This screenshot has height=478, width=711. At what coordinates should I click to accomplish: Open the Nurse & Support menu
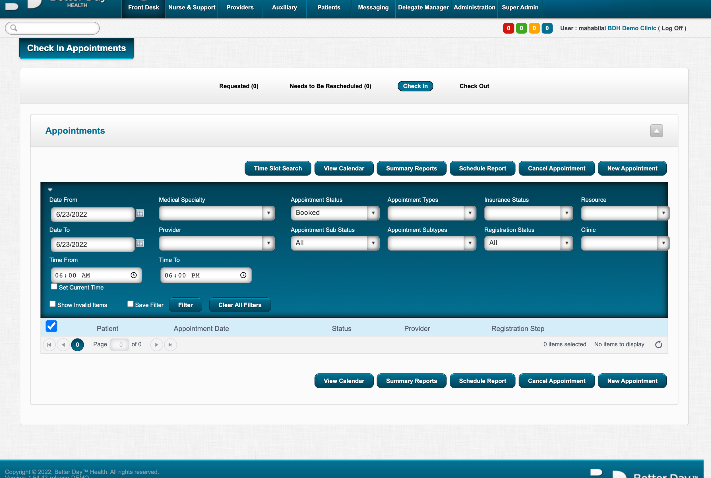pyautogui.click(x=192, y=8)
